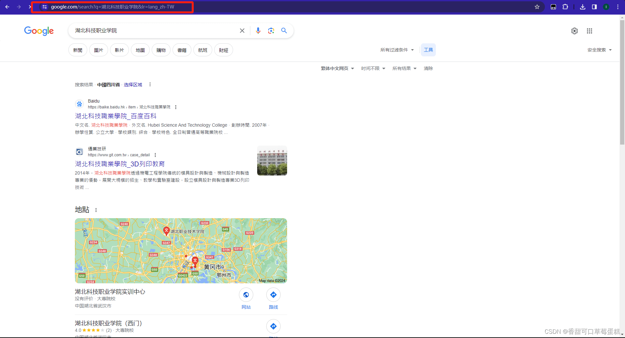Open the 地點 map preview
Screen dimensions: 625x338
181,251
